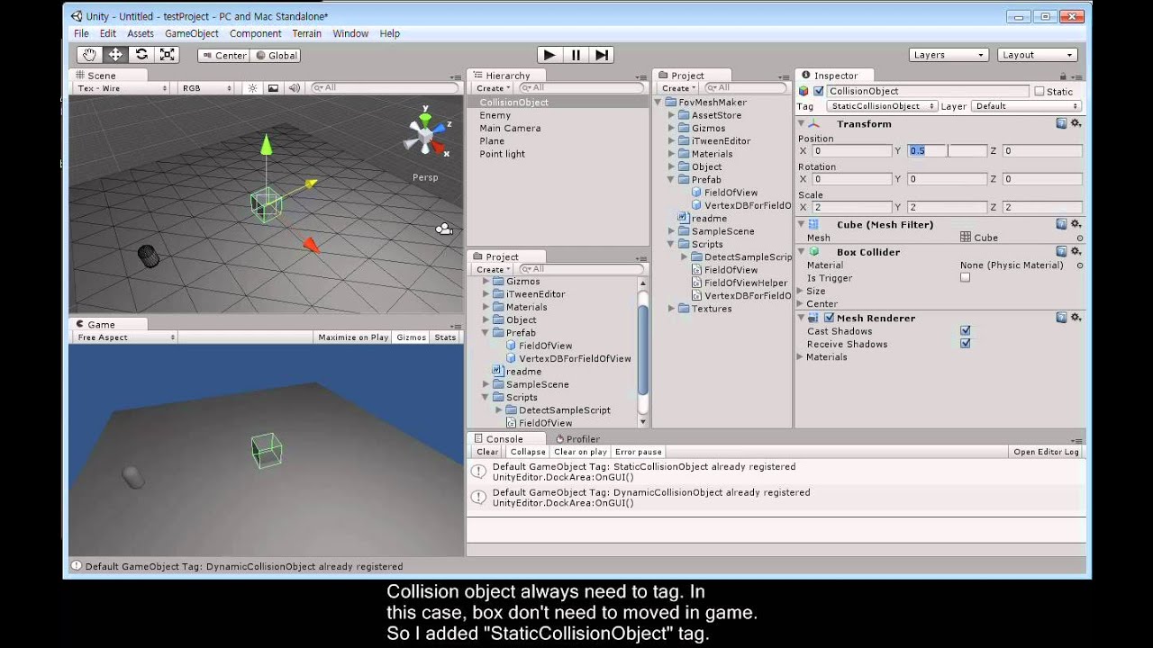This screenshot has width=1153, height=648.
Task: Disable Cast Shadows on the Mesh Renderer
Action: pyautogui.click(x=965, y=330)
